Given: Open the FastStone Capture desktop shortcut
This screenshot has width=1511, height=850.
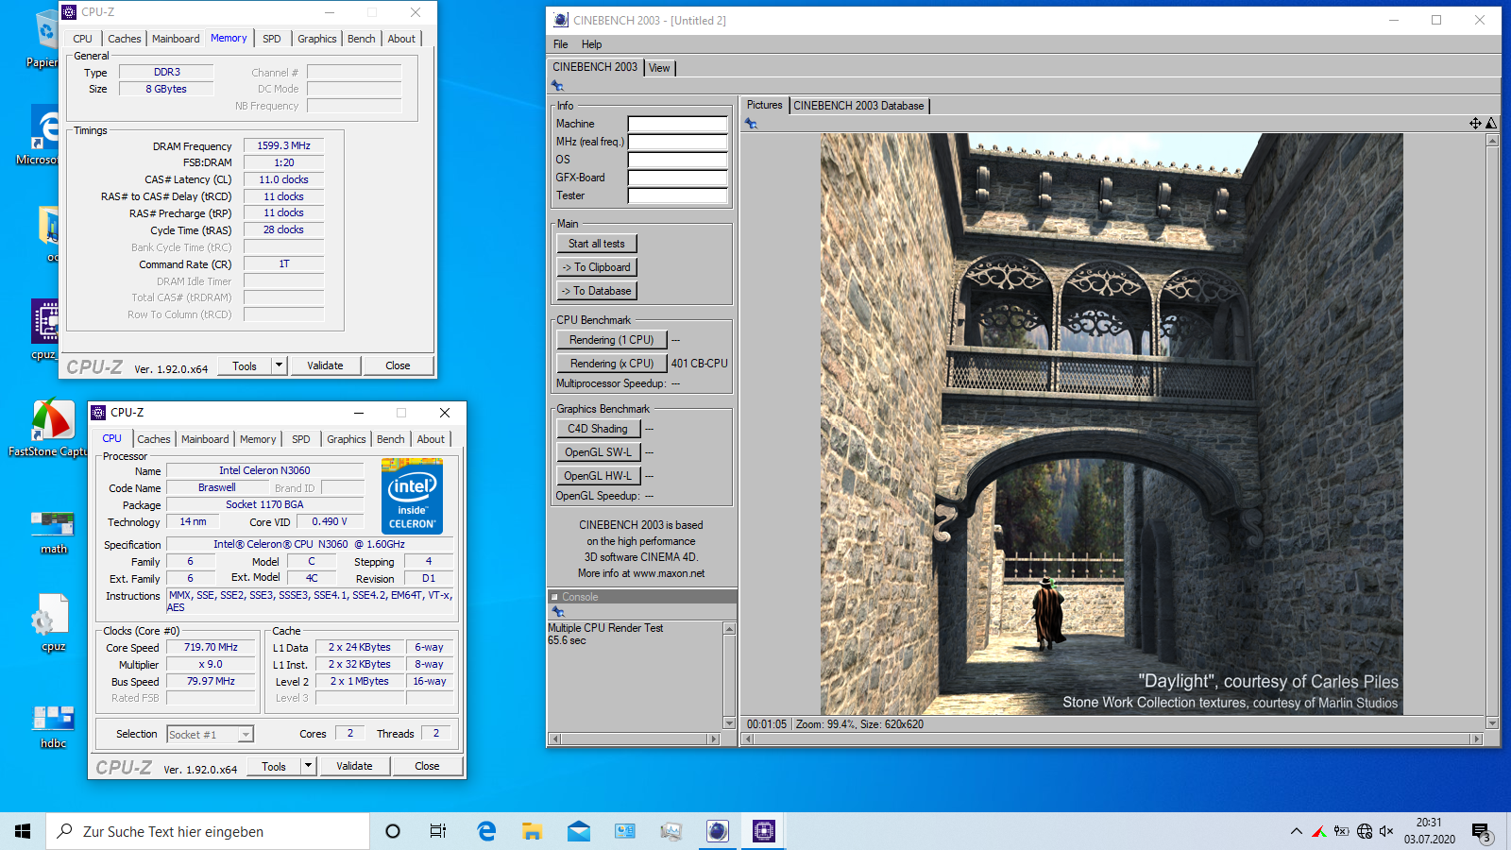Looking at the screenshot, I should click(52, 430).
